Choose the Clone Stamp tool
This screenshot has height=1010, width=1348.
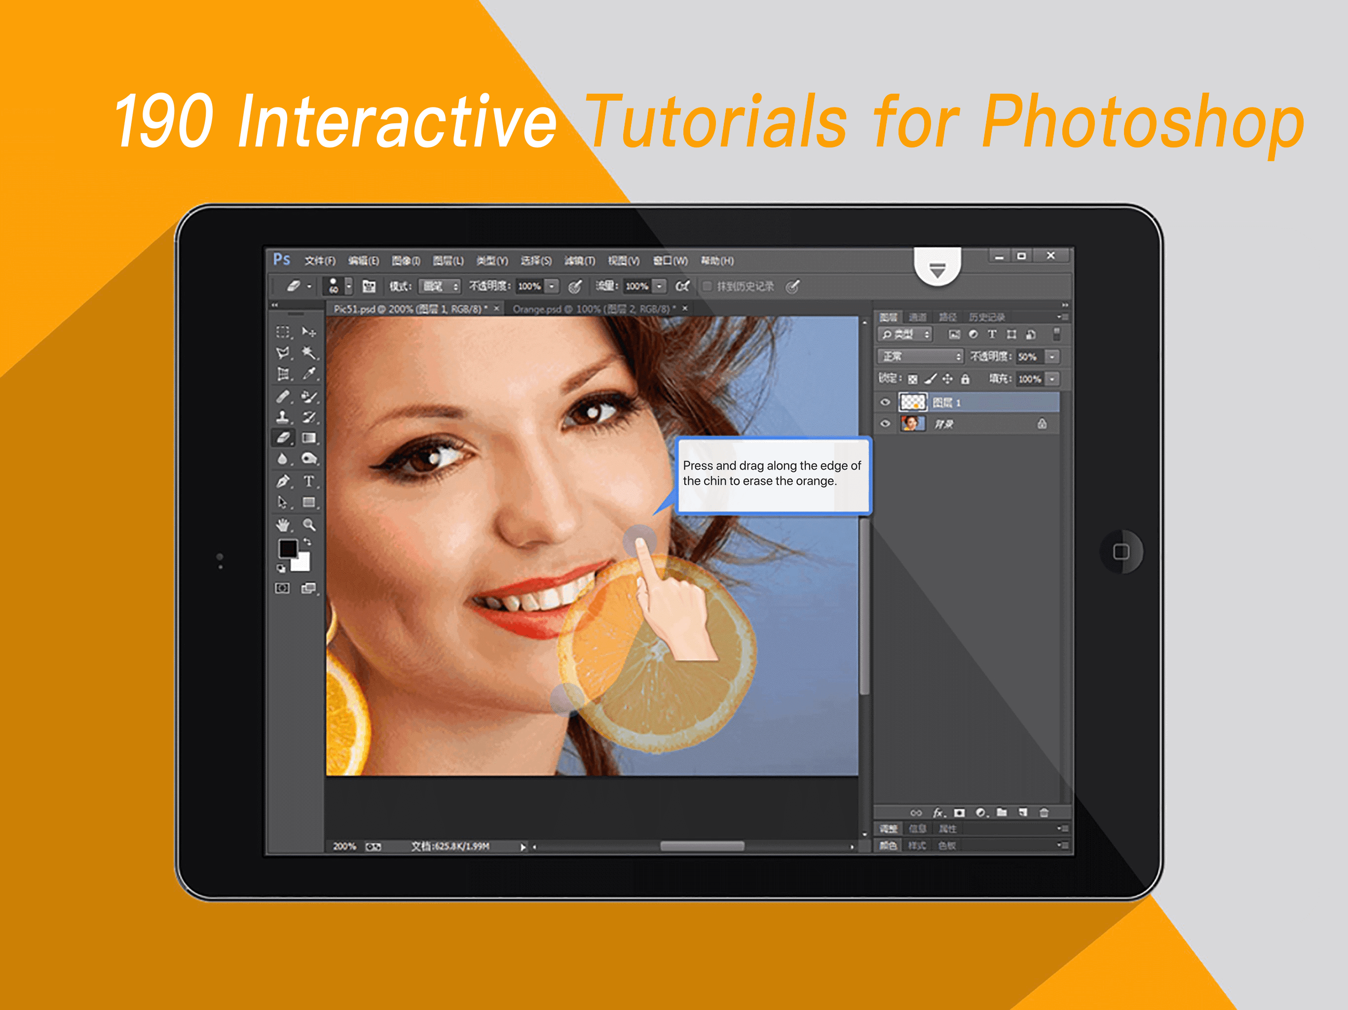click(283, 417)
